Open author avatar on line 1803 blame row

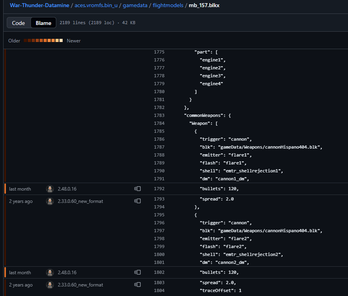tap(50, 285)
